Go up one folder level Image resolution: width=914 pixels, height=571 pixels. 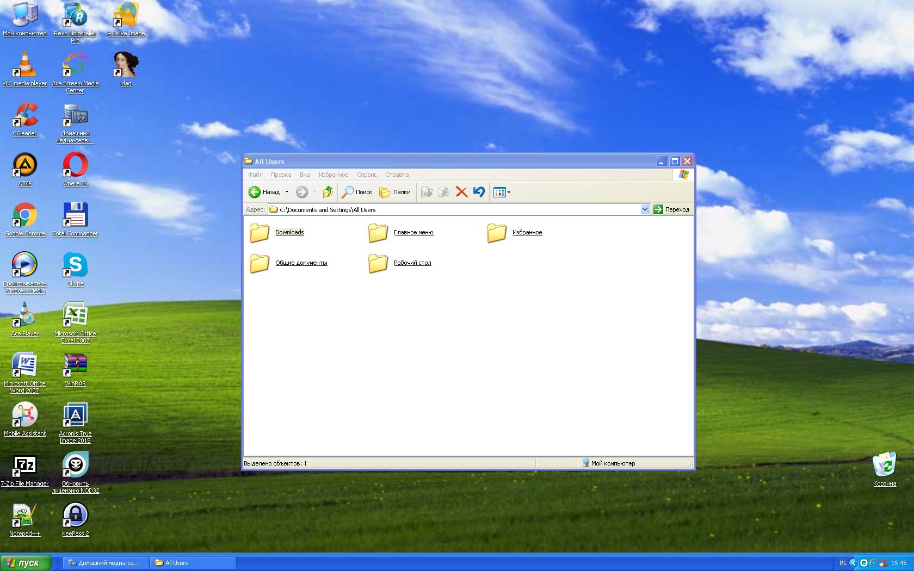click(x=328, y=192)
